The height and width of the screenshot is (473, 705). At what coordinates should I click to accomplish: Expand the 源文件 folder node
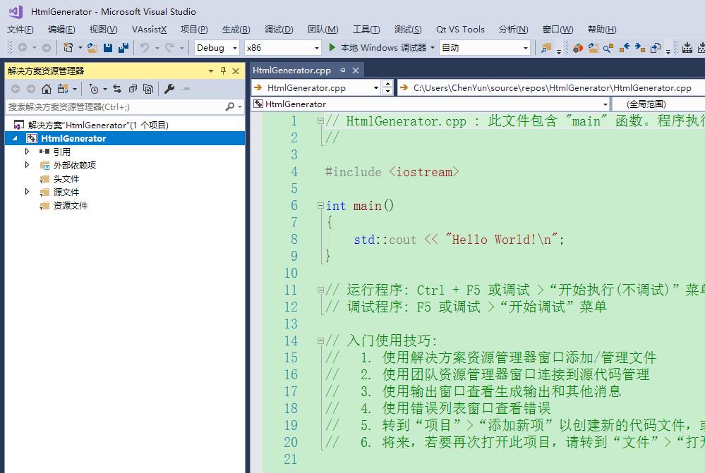click(27, 192)
